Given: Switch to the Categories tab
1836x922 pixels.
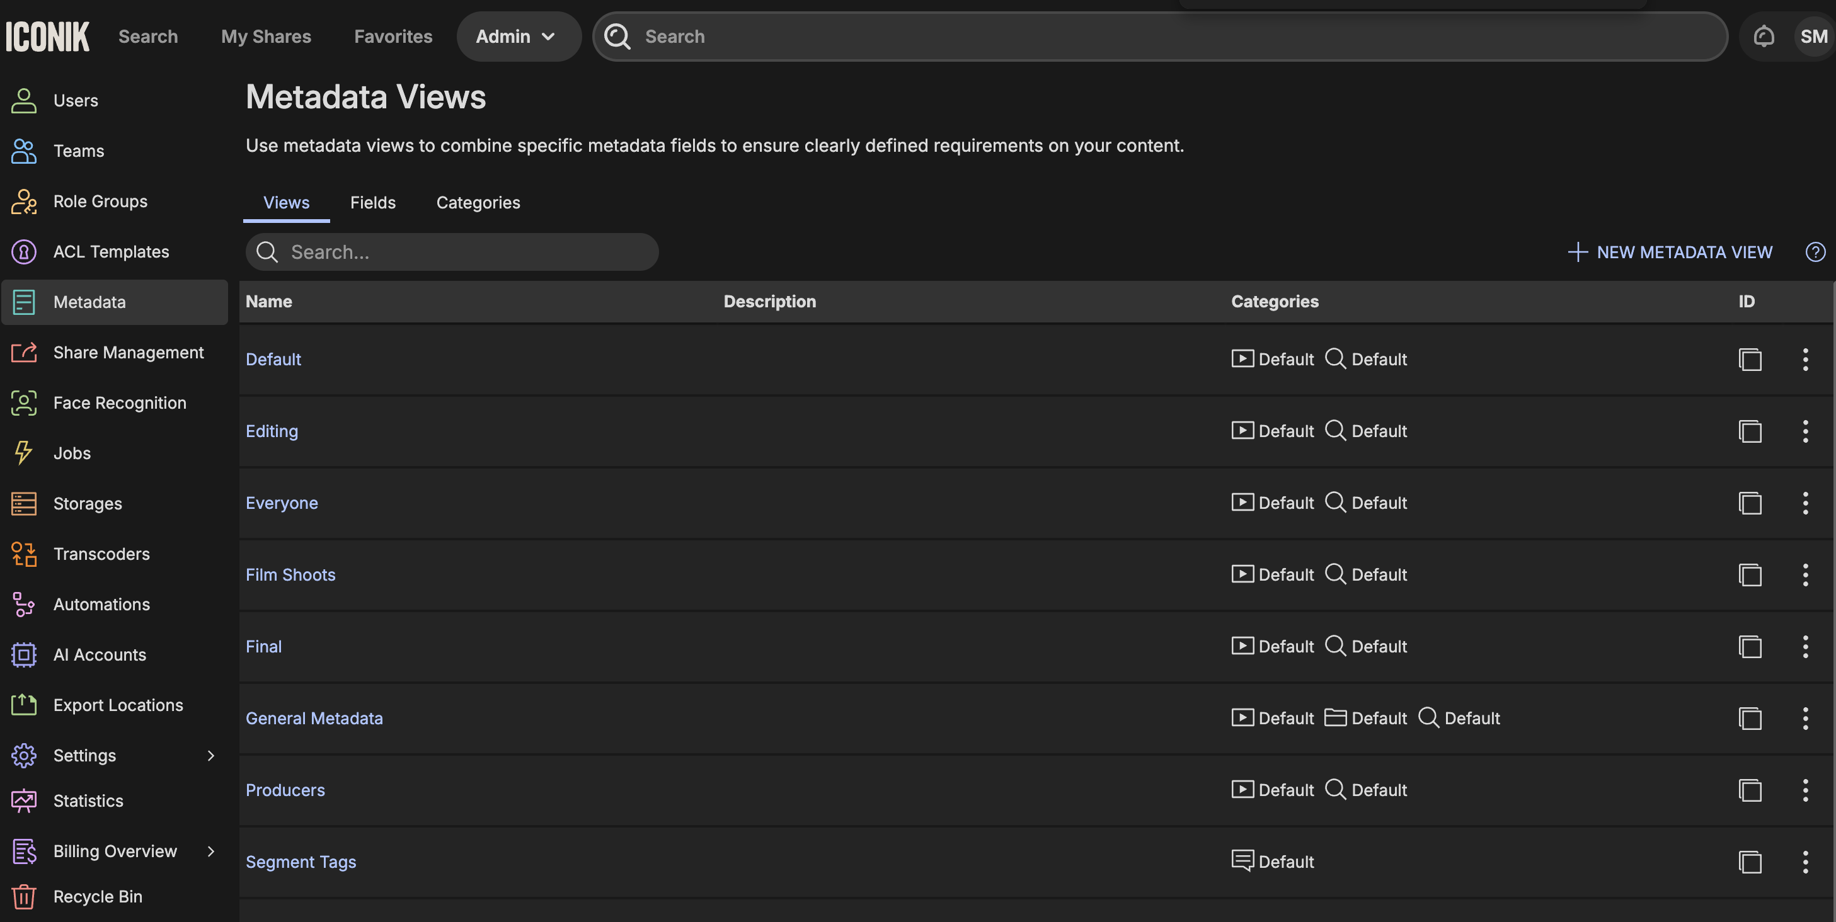Looking at the screenshot, I should tap(478, 202).
